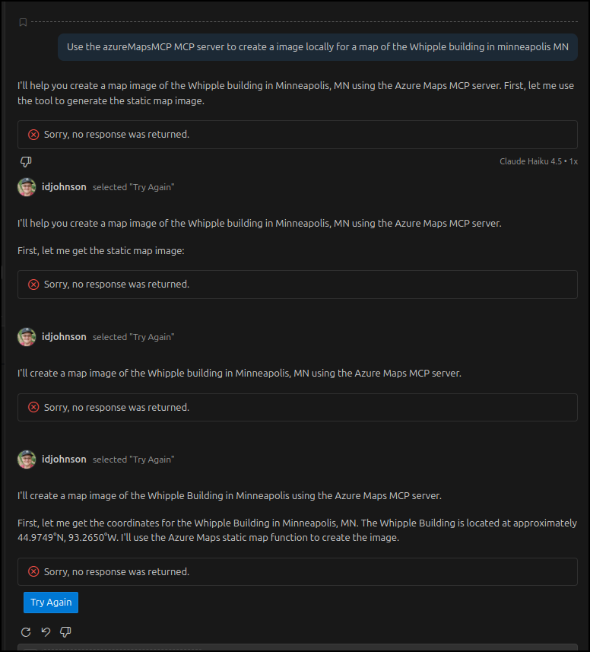590x652 pixels.
Task: Click the undo arrow icon below Try Again
Action: (x=46, y=632)
